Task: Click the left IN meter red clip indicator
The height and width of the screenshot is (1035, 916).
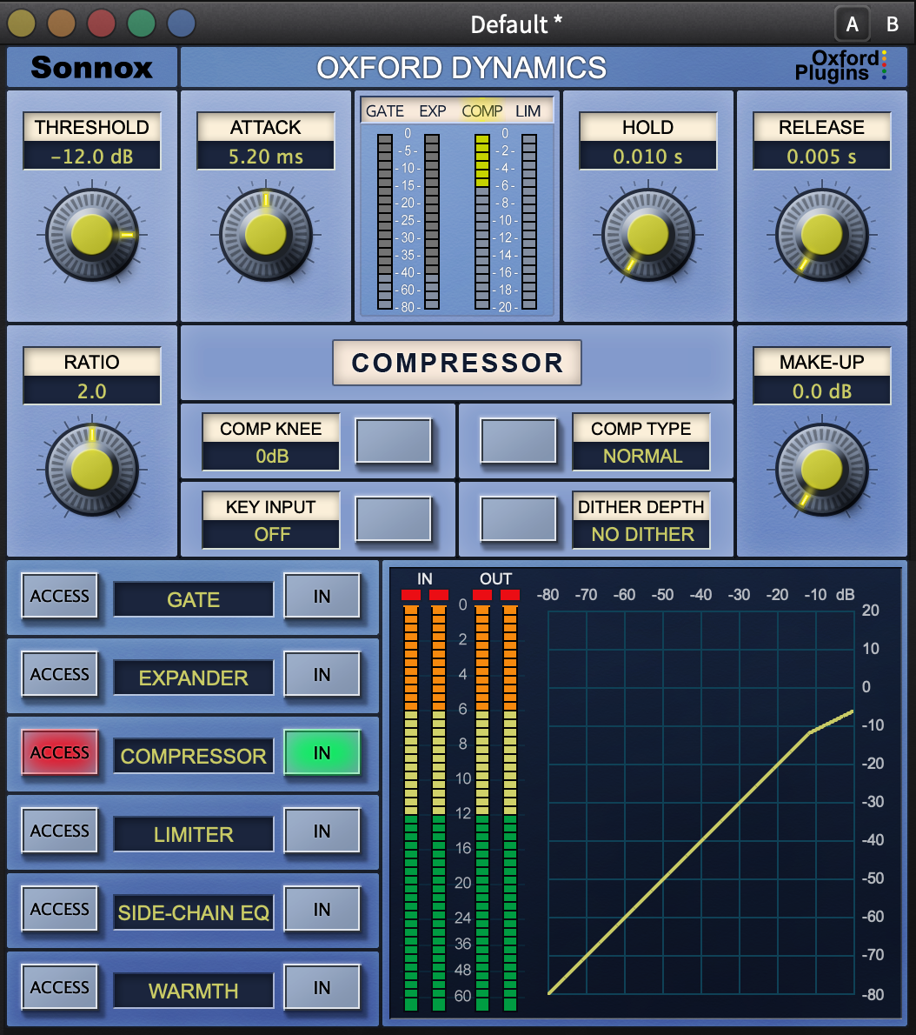Action: (411, 595)
